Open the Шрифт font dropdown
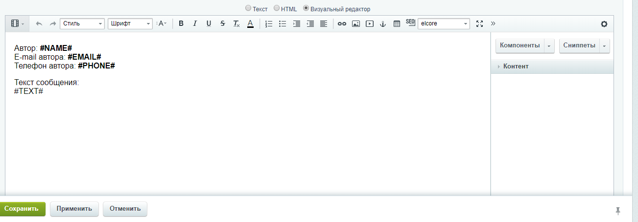 click(130, 23)
